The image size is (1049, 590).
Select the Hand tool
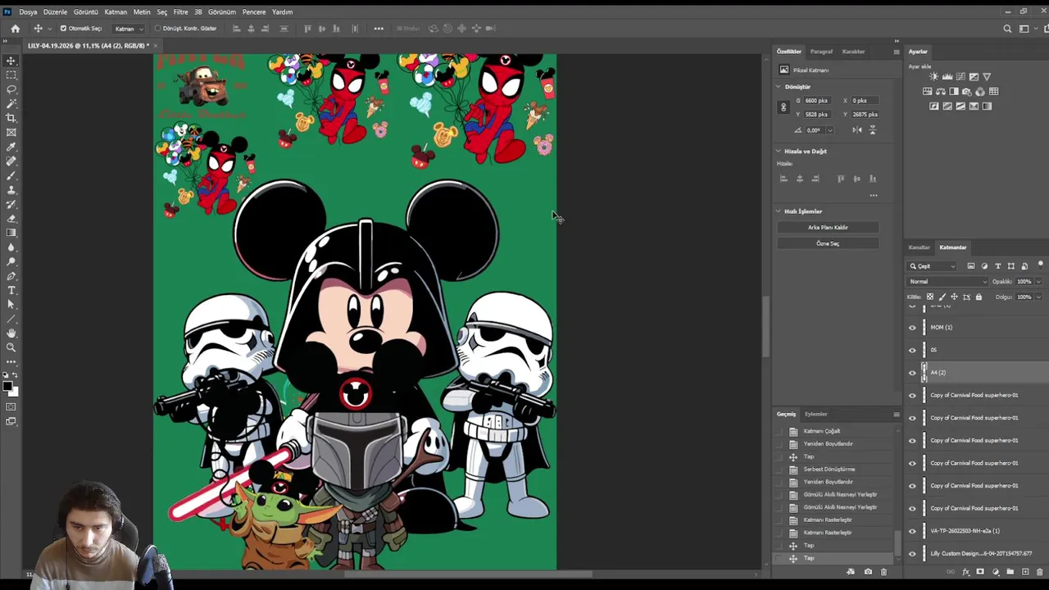11,333
